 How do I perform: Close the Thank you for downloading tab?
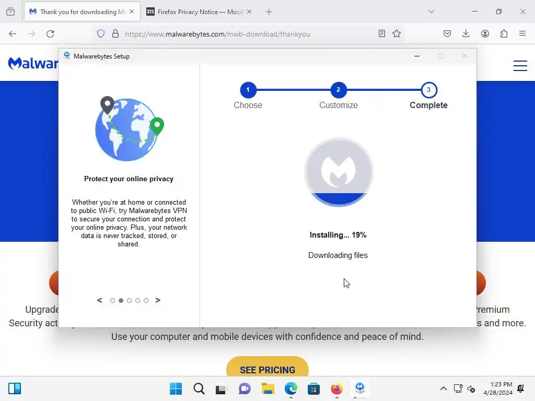132,11
